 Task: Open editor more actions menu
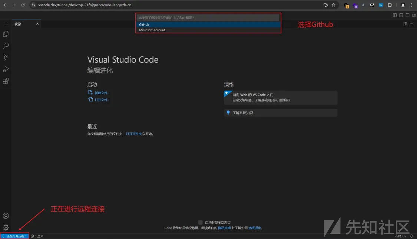coord(411,24)
